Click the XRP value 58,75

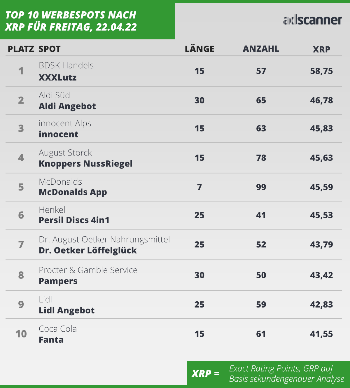pyautogui.click(x=321, y=71)
